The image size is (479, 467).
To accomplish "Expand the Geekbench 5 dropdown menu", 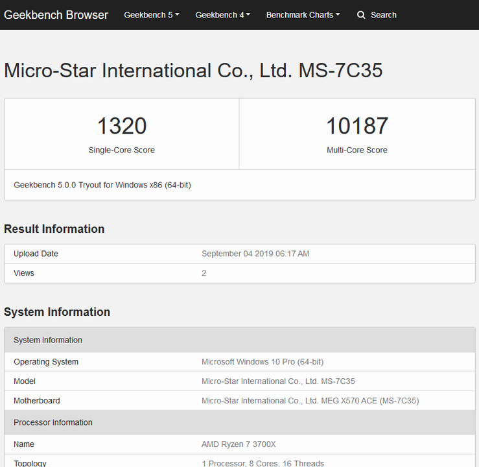I will [152, 15].
